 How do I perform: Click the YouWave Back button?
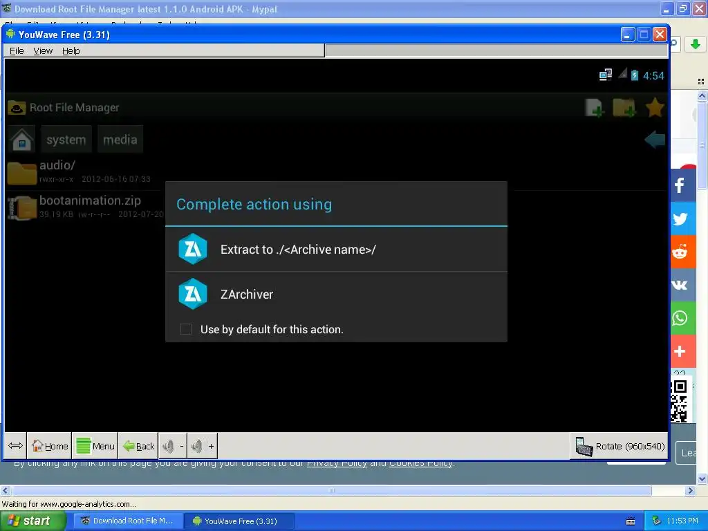point(138,446)
